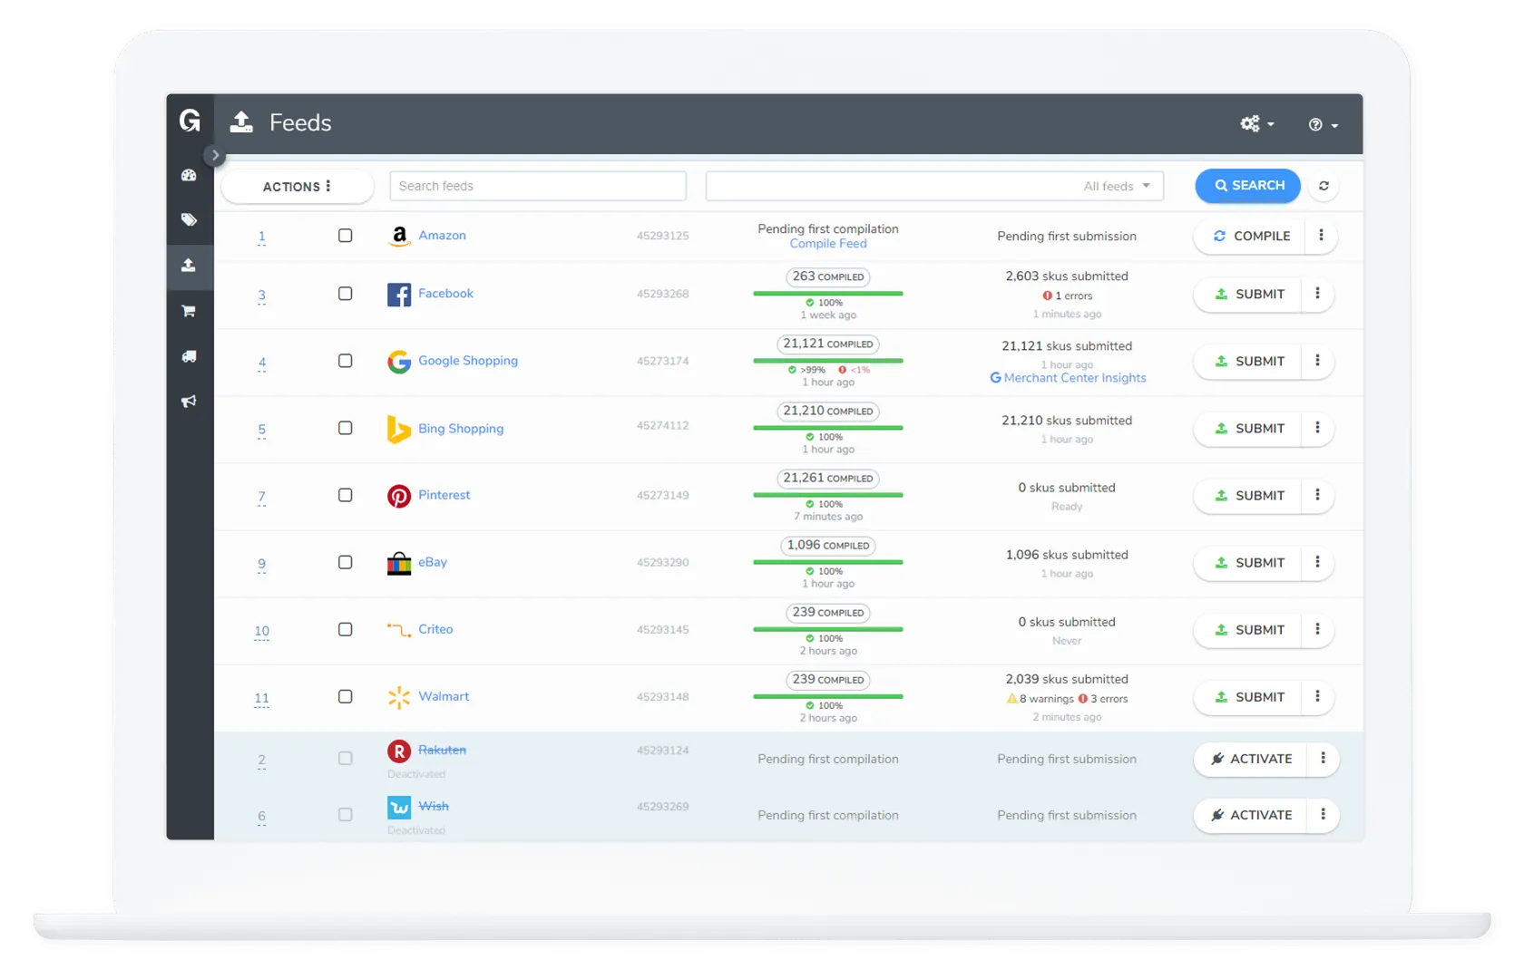Open the megaphone icon in sidebar

189,401
